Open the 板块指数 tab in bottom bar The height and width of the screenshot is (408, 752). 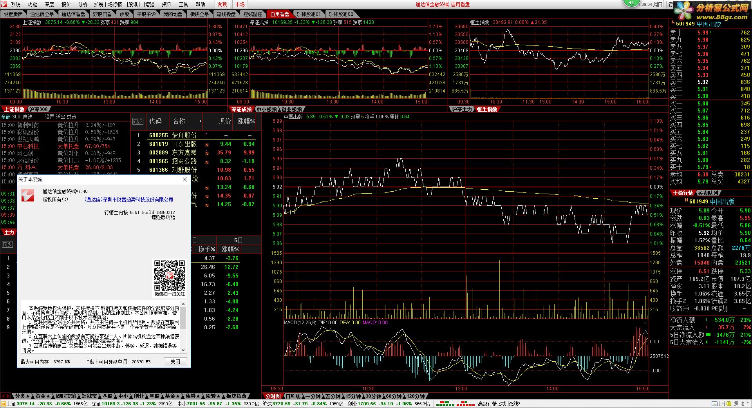tap(237, 396)
